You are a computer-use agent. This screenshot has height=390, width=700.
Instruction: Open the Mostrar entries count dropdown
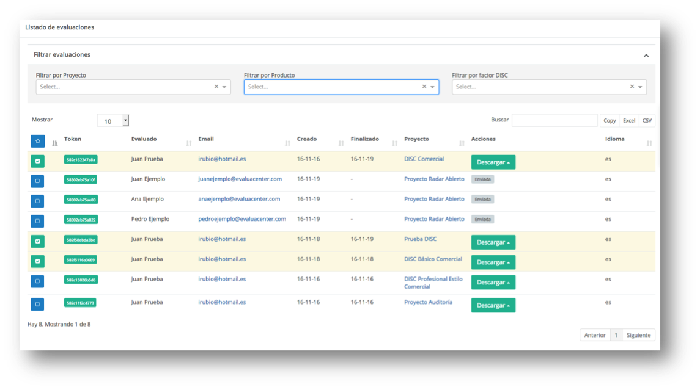(113, 121)
